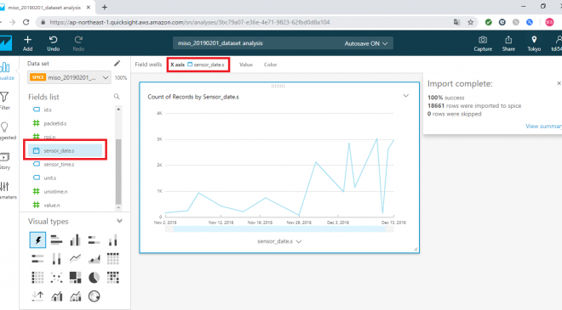The height and width of the screenshot is (310, 562).
Task: Open the Suggested insights sidebar tab
Action: (5, 131)
